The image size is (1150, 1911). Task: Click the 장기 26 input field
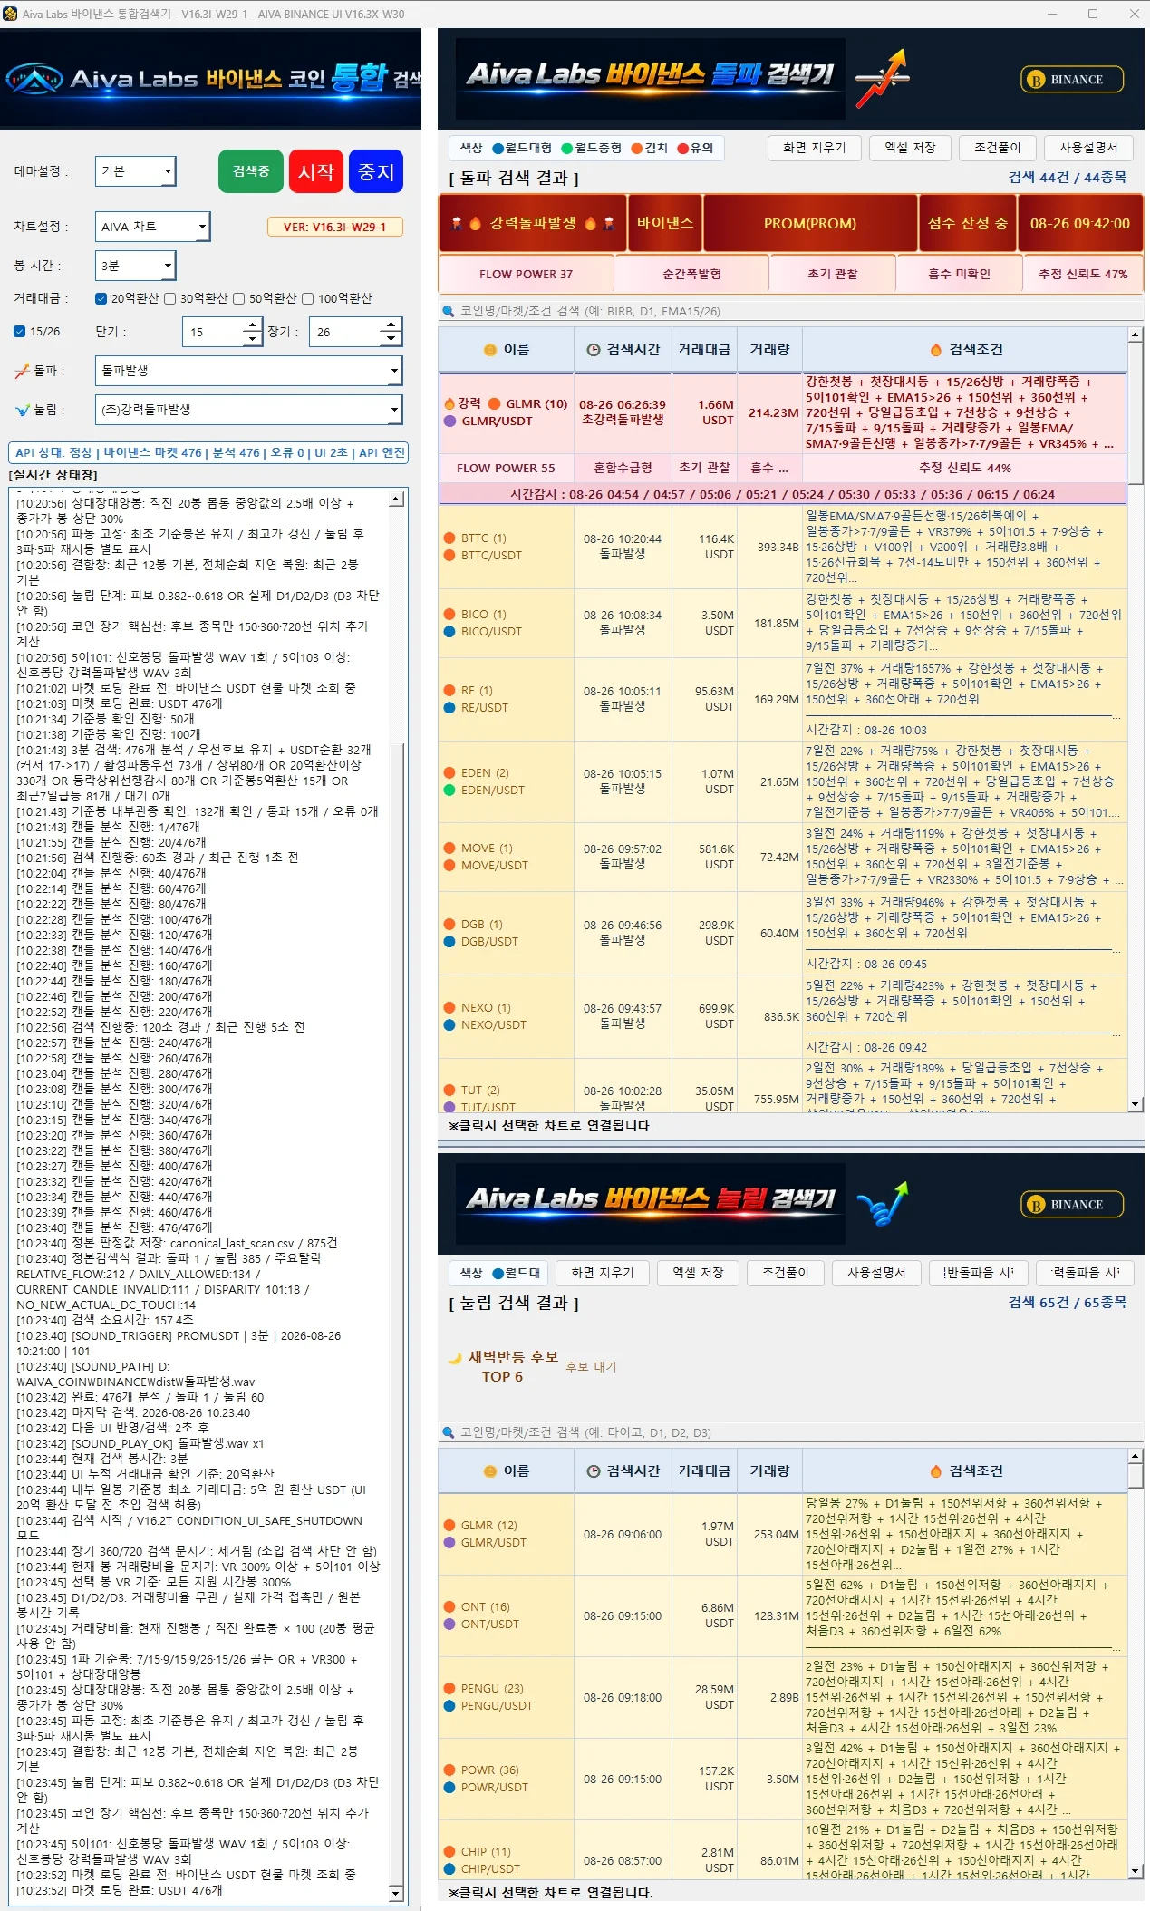coord(345,332)
